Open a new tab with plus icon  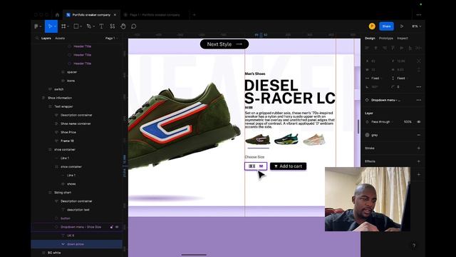click(x=195, y=14)
